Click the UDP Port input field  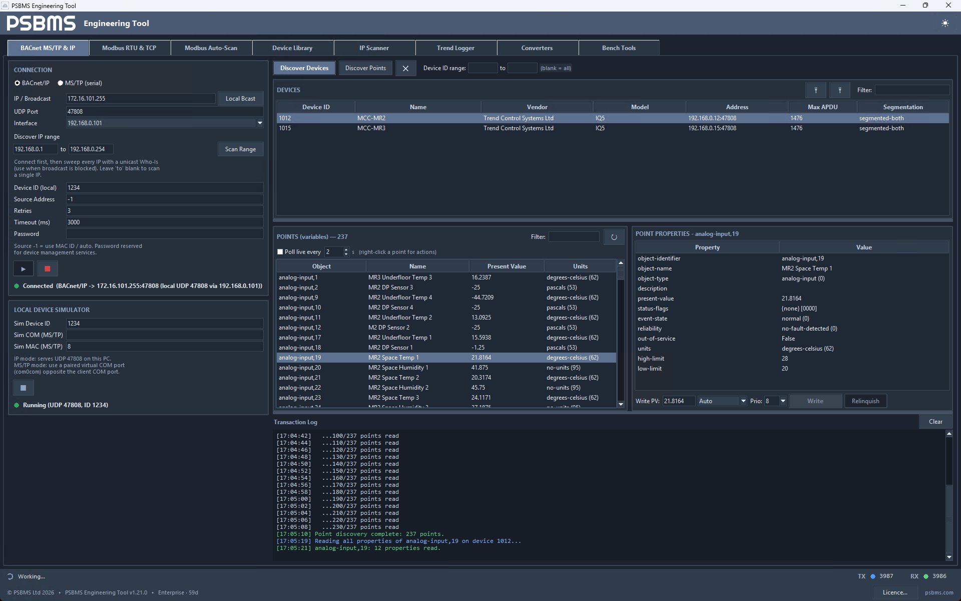(x=165, y=112)
